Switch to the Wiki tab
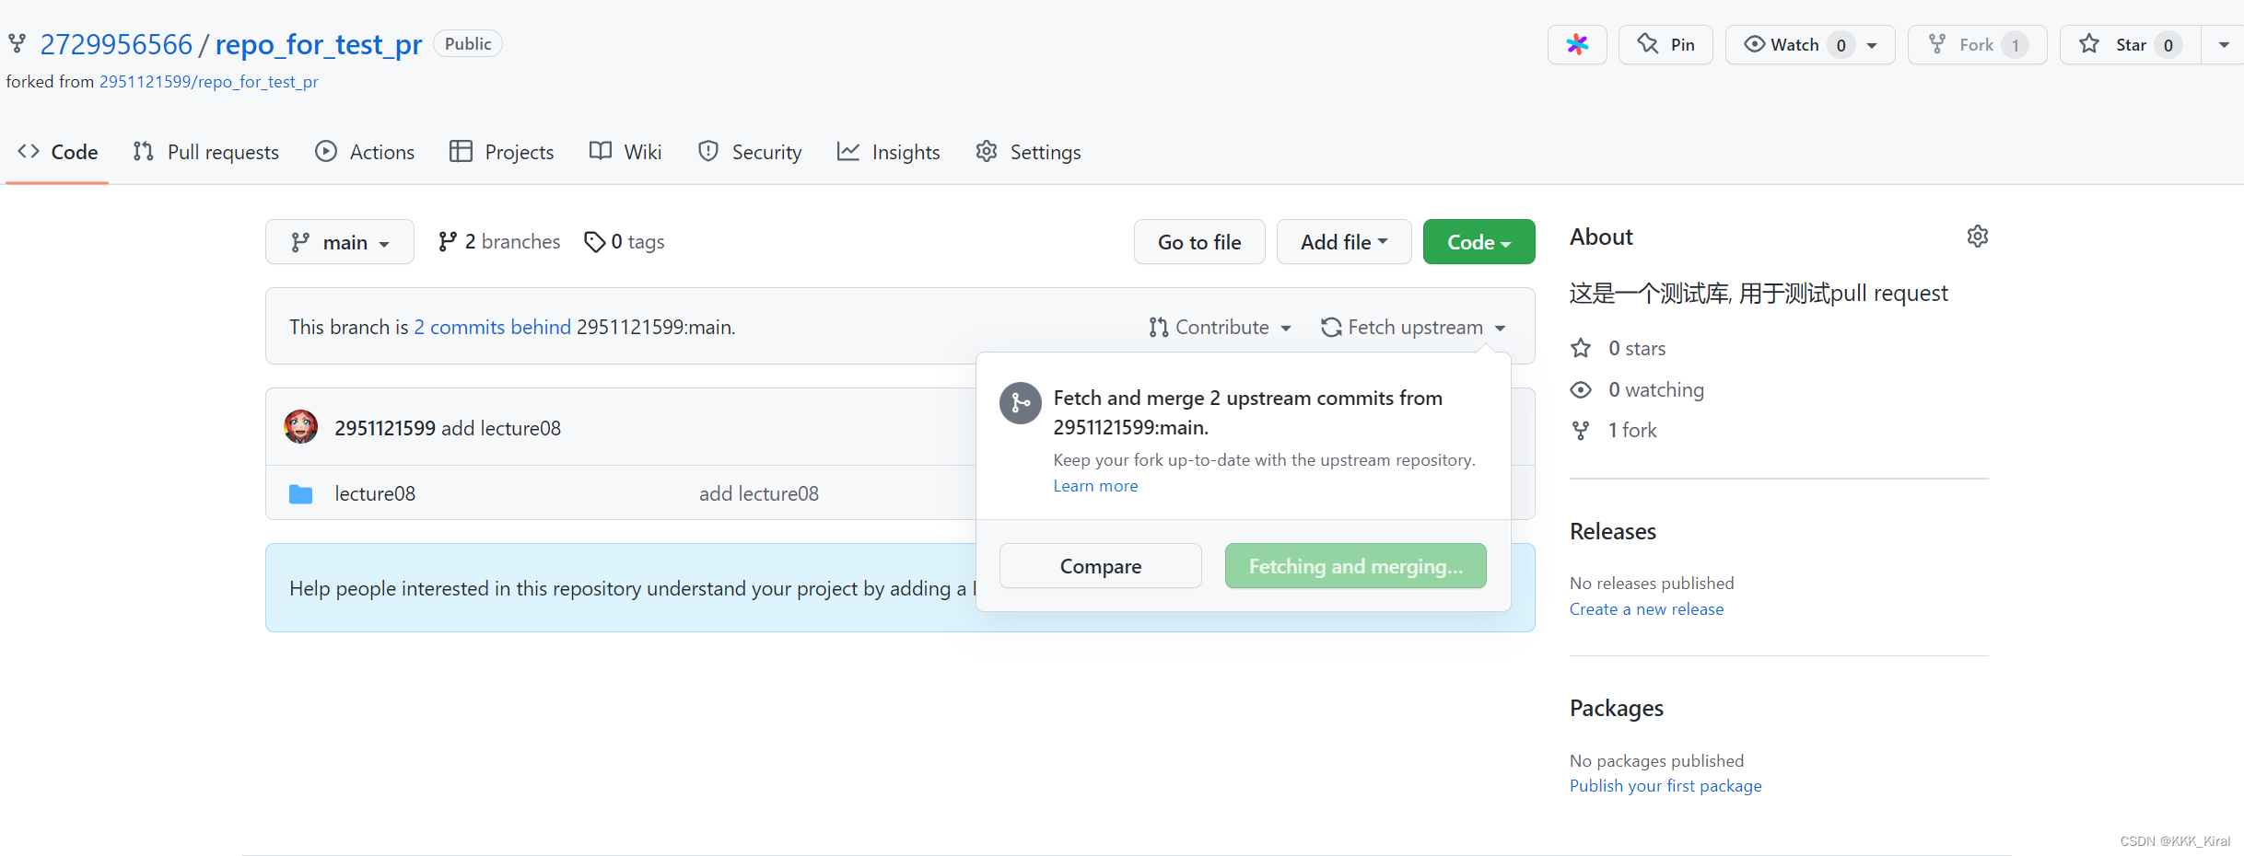Image resolution: width=2244 pixels, height=856 pixels. pyautogui.click(x=625, y=152)
